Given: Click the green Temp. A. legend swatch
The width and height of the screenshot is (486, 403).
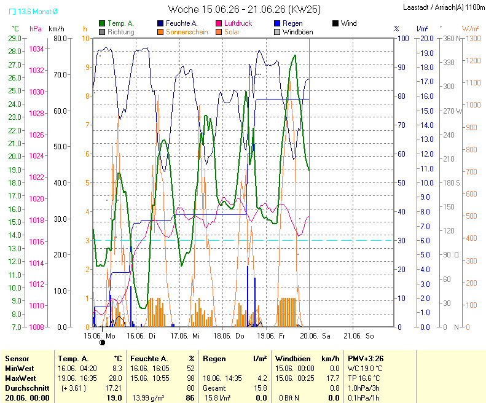Looking at the screenshot, I should [102, 23].
